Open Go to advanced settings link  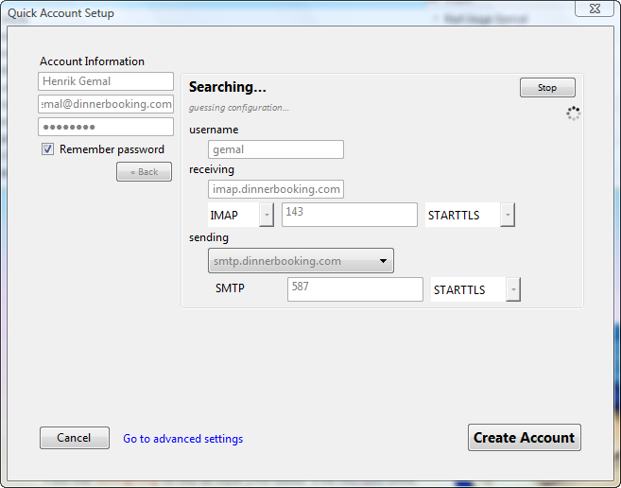tap(183, 439)
